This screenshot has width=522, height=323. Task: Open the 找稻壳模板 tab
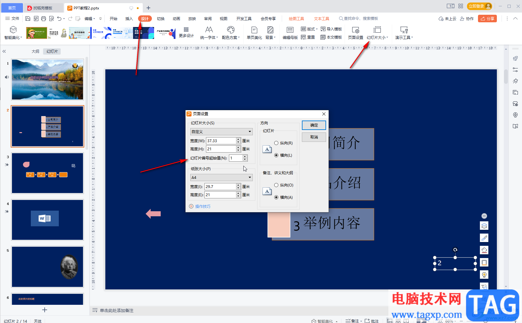tap(43, 8)
